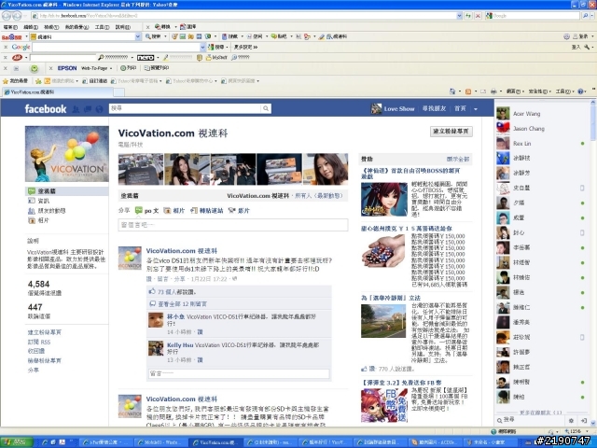This screenshot has height=448, width=597.
Task: Click inside the wall status input box
Action: pos(233,225)
